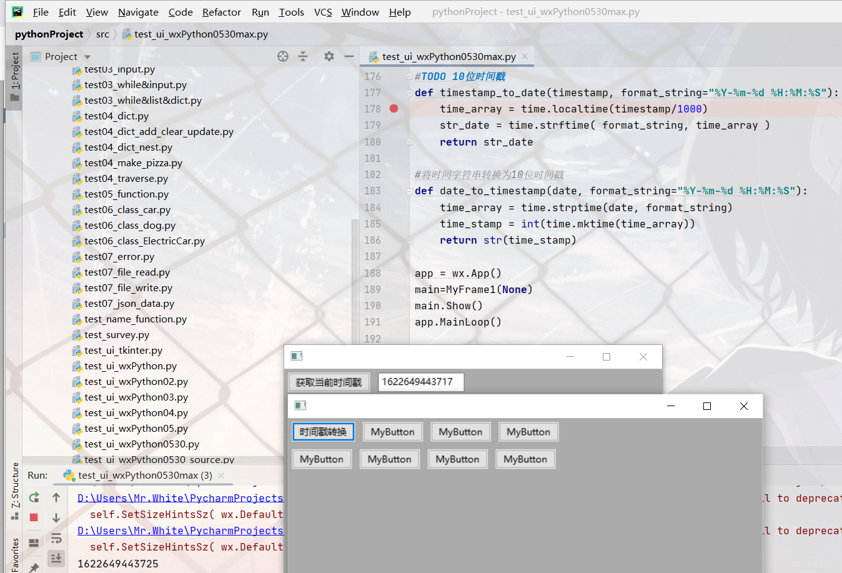
Task: Click the pin tab icon in Run panel
Action: point(34,567)
